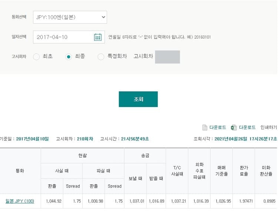
Task: Click the 미화 환산율 column header
Action: [x=266, y=171]
